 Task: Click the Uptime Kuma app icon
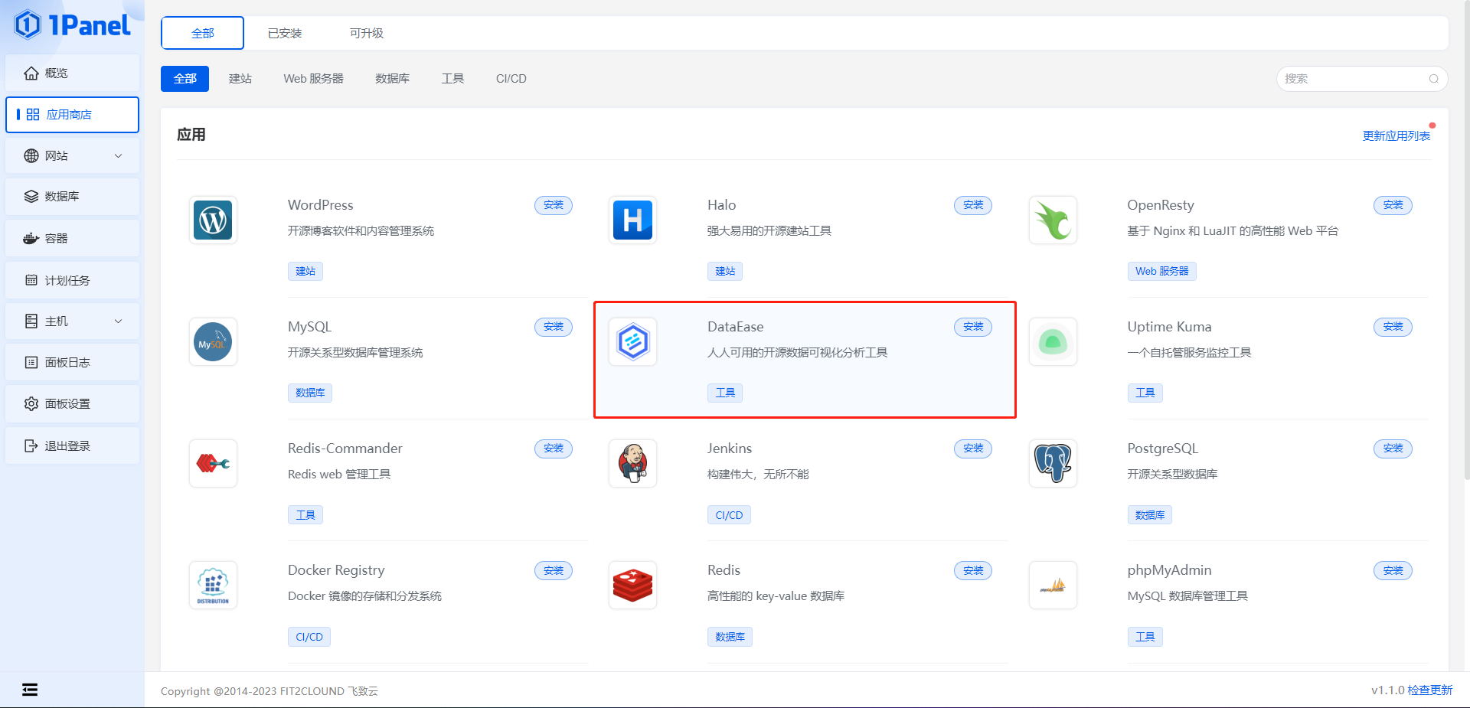coord(1053,342)
